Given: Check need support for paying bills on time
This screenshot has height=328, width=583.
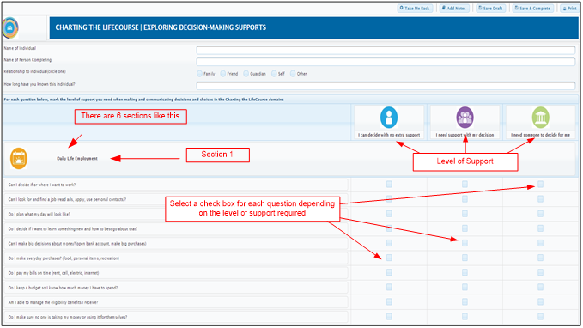Looking at the screenshot, I should tap(465, 272).
